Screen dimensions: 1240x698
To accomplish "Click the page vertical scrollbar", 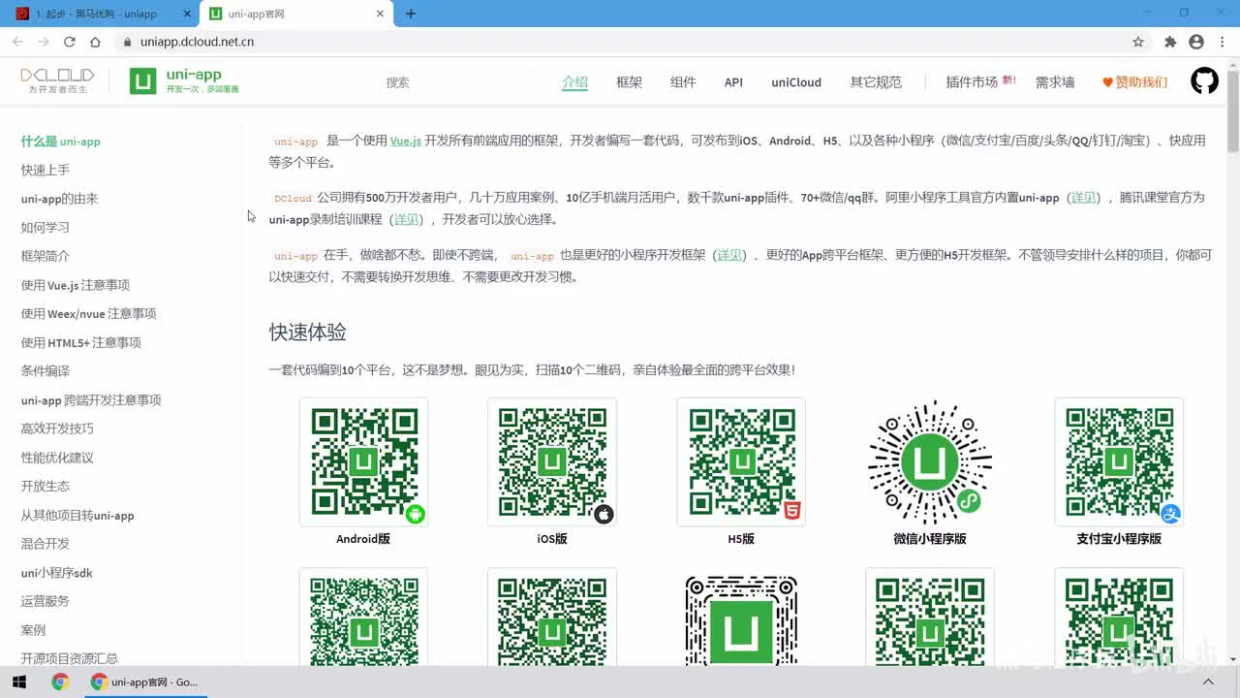I will click(1233, 111).
